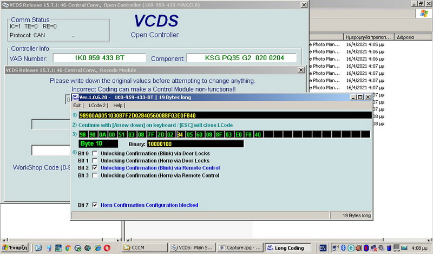433x254 pixels.
Task: Close the Open Controller window
Action: click(304, 5)
